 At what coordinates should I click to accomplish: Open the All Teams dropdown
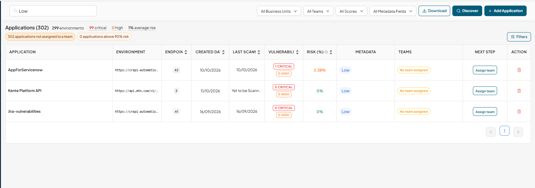click(318, 11)
